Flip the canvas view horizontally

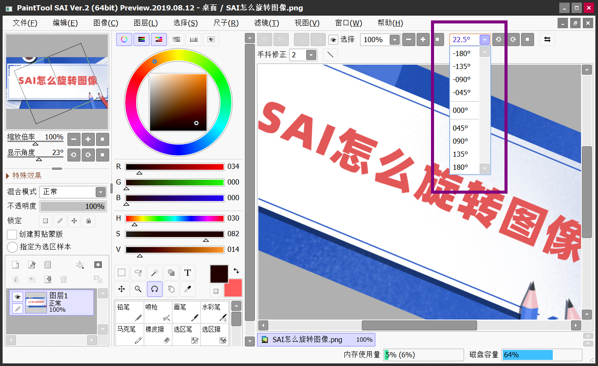(x=547, y=40)
